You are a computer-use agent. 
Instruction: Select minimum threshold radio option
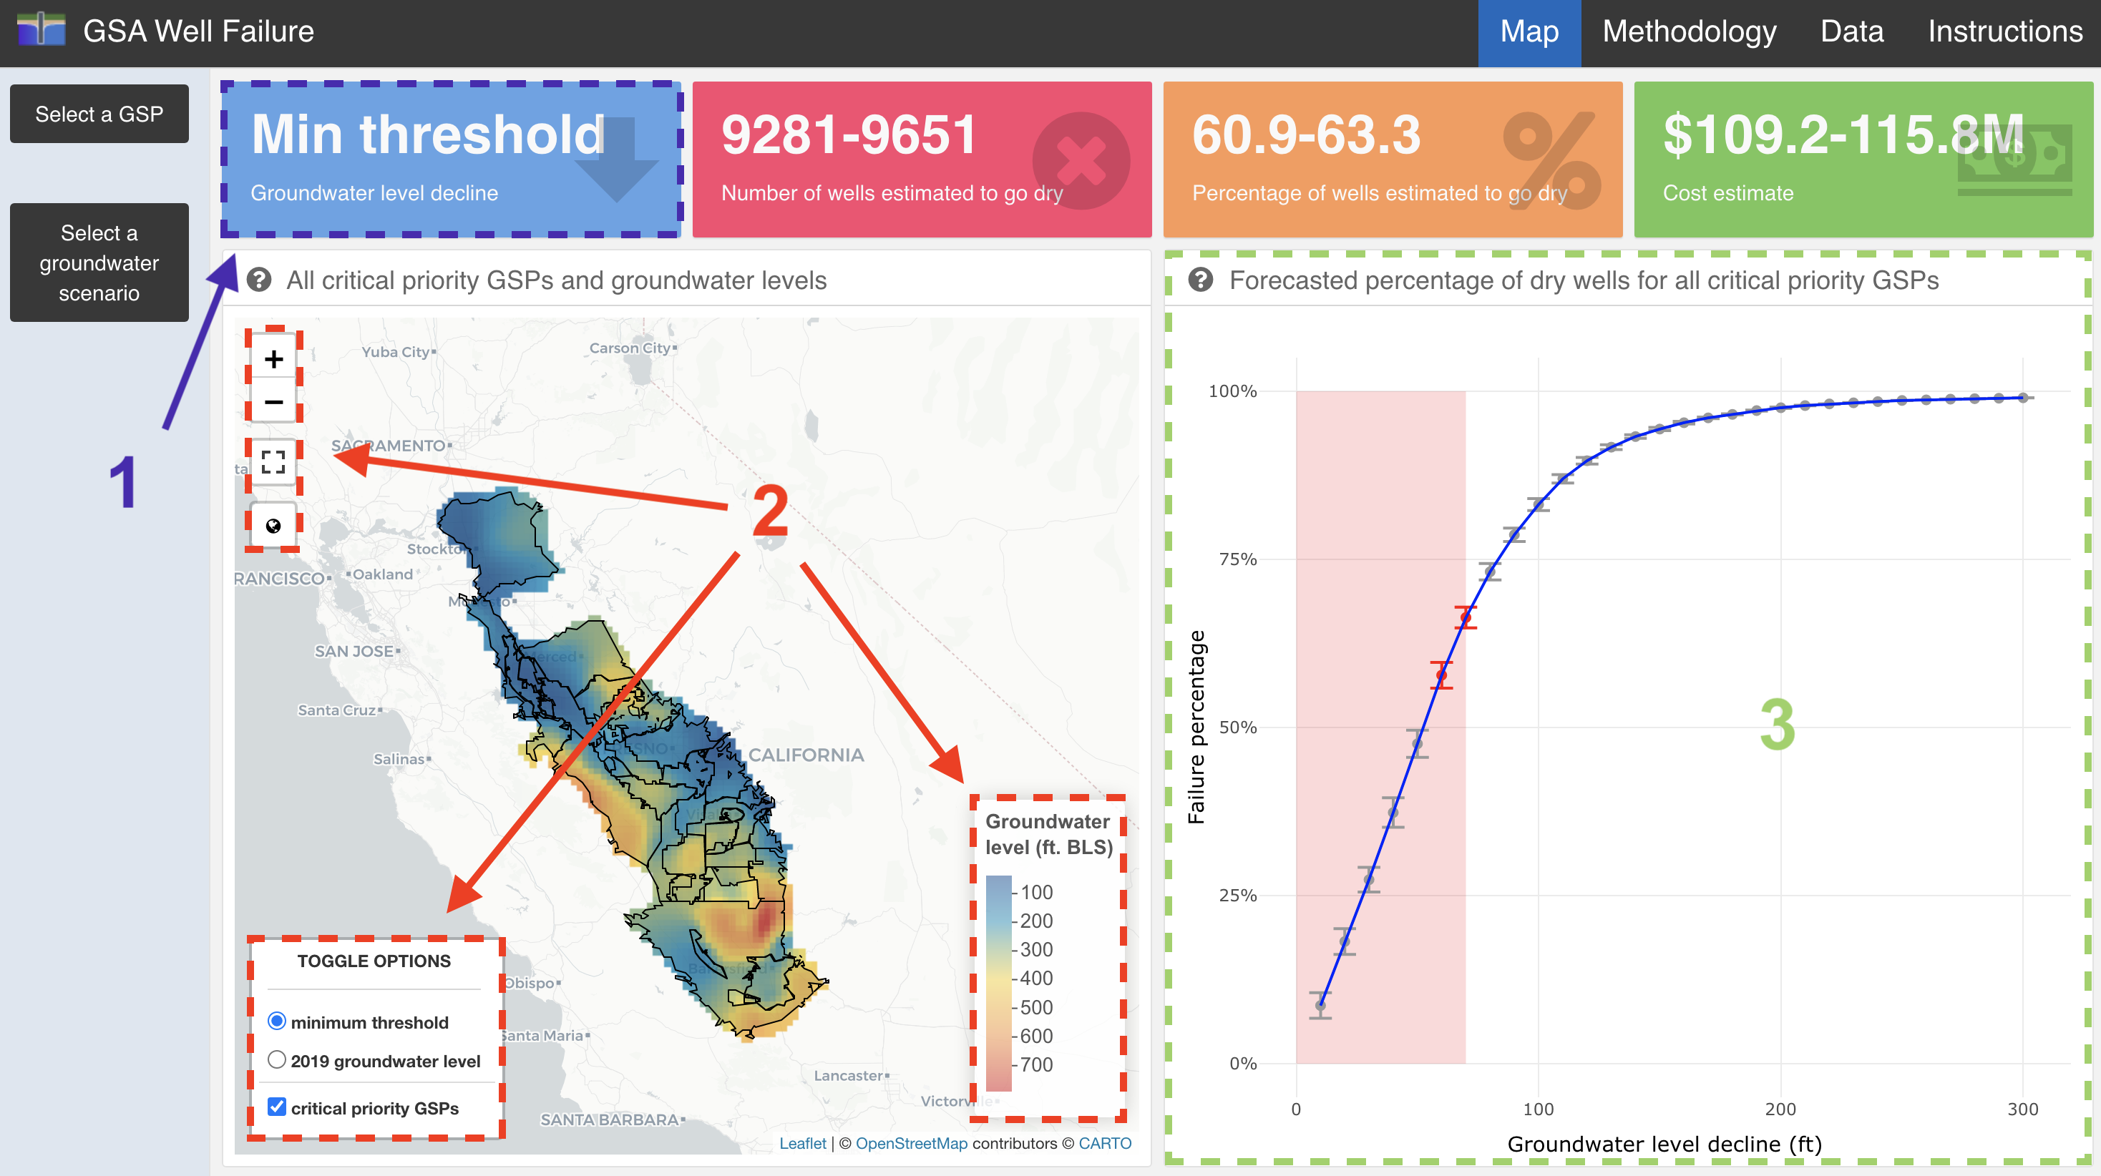[276, 1021]
